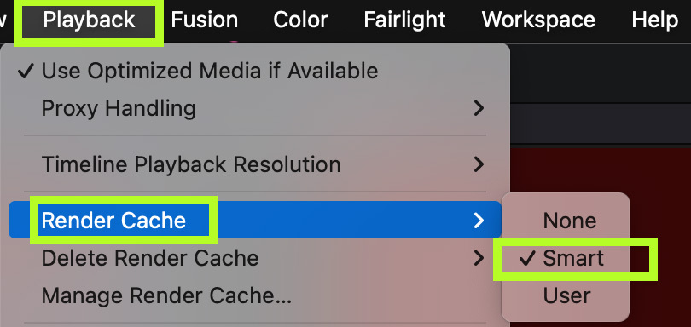Expand the chevron beside Timeline Playback Resolution
The width and height of the screenshot is (691, 327).
click(479, 164)
